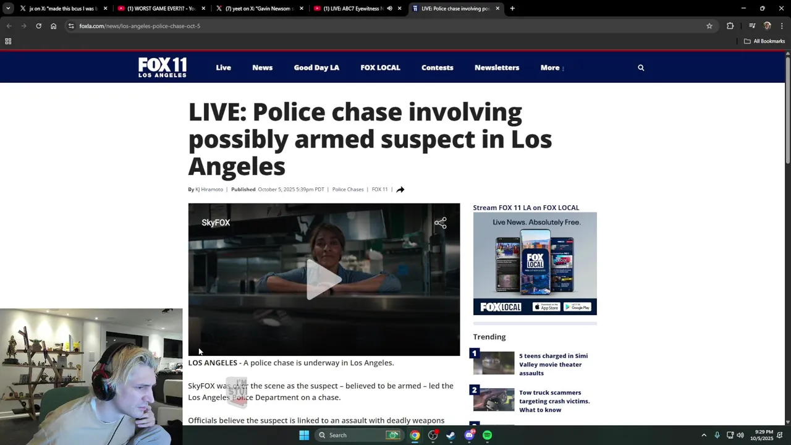The image size is (791, 445).
Task: Open OBS Studio from the taskbar
Action: coord(433,435)
